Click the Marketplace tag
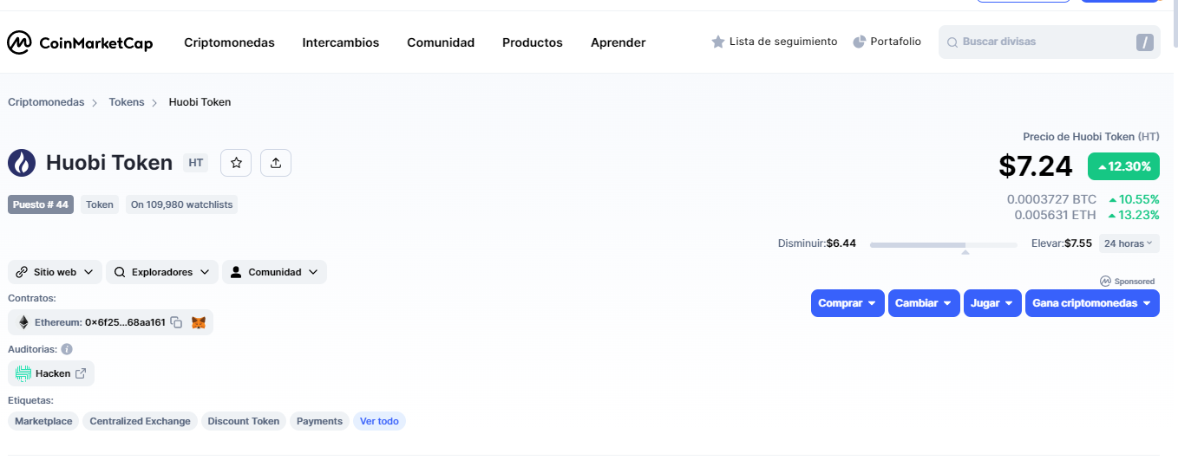 pyautogui.click(x=43, y=421)
